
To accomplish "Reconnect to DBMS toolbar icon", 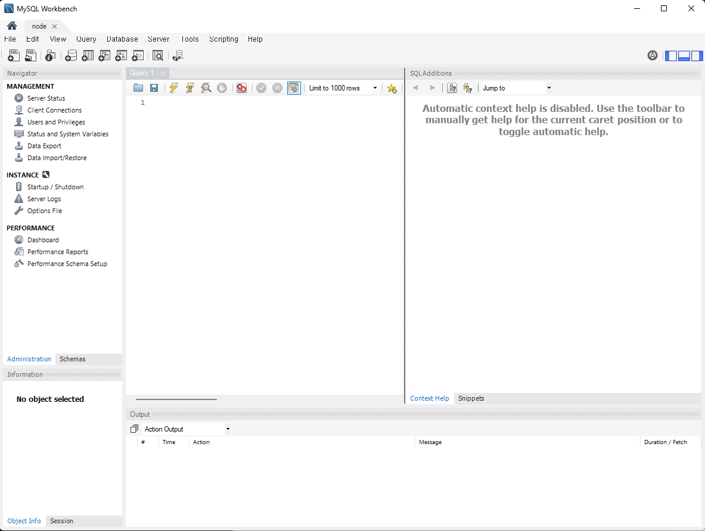I will point(178,55).
